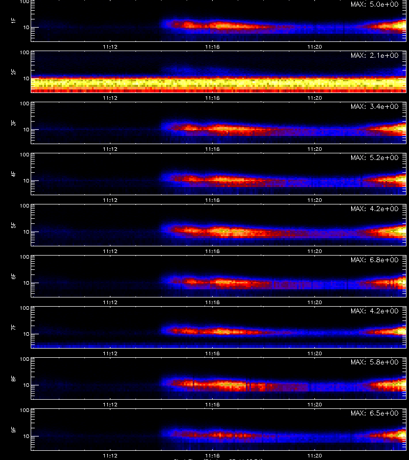Image resolution: width=409 pixels, height=460 pixels.
Task: Click the 10 y-axis label of 3F panel
Action: point(26,129)
